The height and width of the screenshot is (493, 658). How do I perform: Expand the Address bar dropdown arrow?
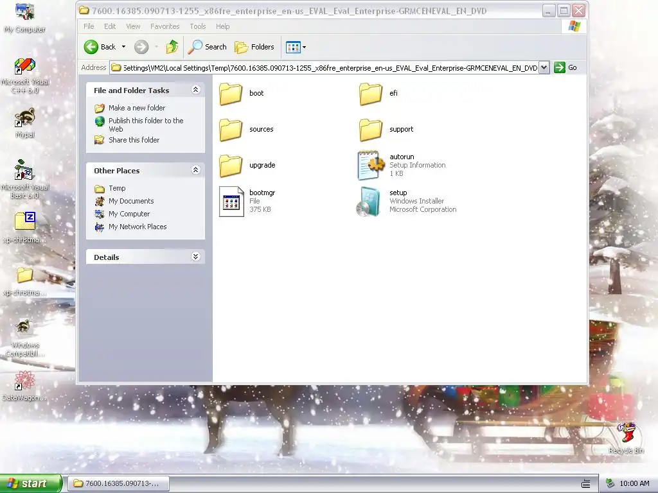click(544, 67)
